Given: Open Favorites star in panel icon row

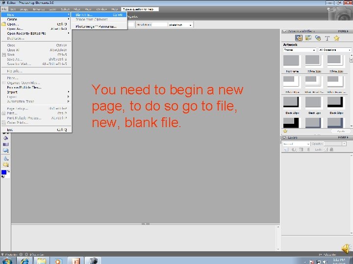Looking at the screenshot, I should click(336, 38).
